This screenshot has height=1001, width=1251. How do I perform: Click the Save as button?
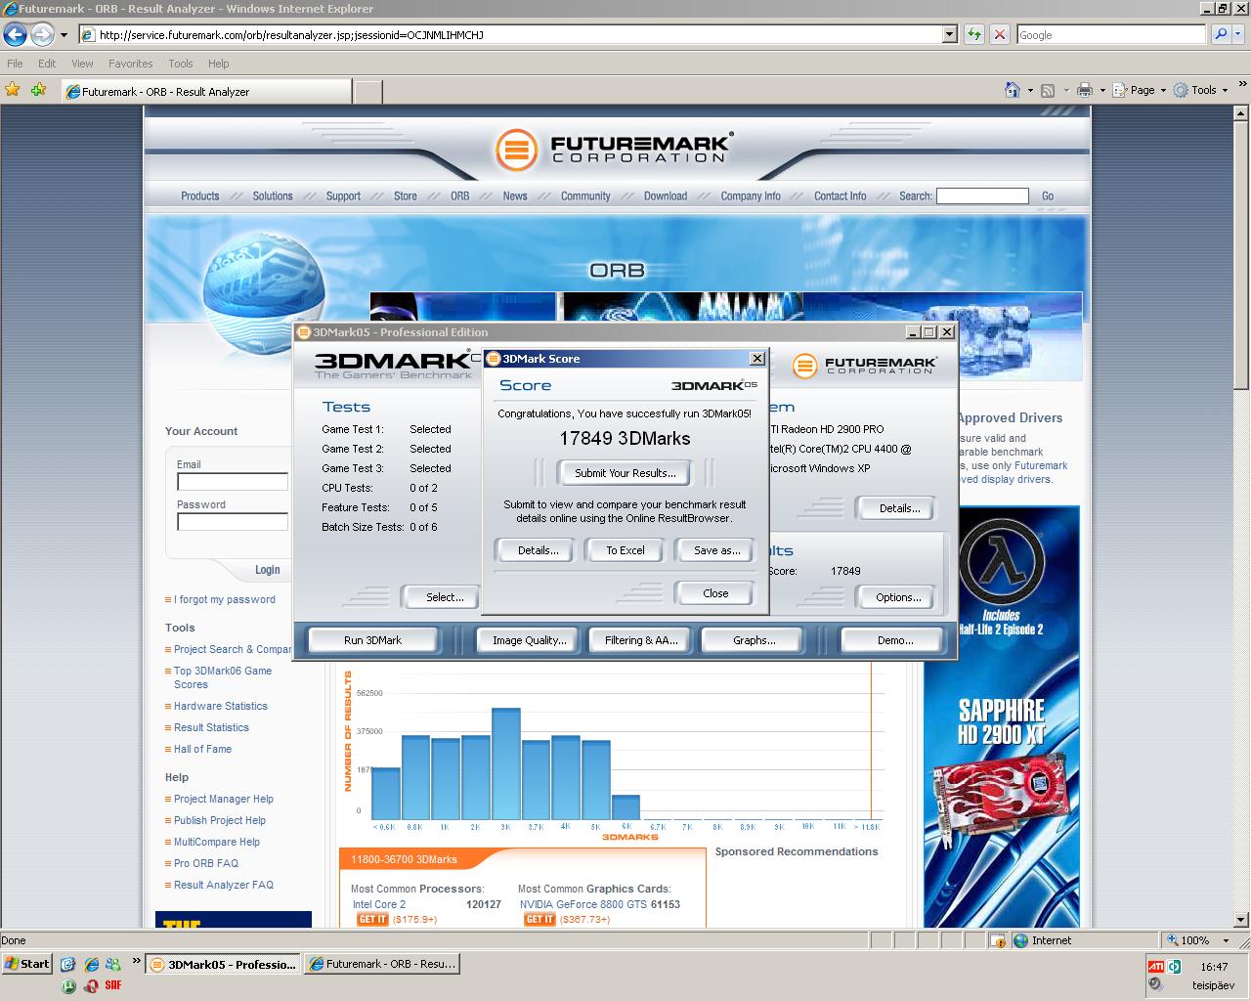pyautogui.click(x=716, y=550)
